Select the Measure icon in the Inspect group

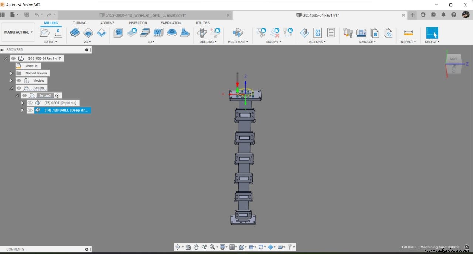(x=408, y=33)
